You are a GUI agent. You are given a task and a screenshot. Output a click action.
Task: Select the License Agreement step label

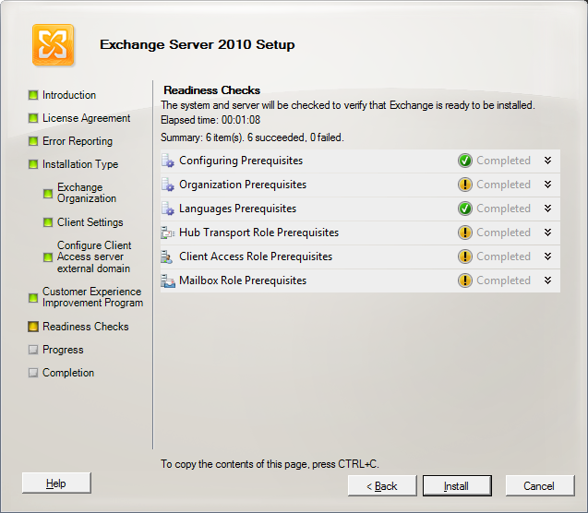pos(86,118)
